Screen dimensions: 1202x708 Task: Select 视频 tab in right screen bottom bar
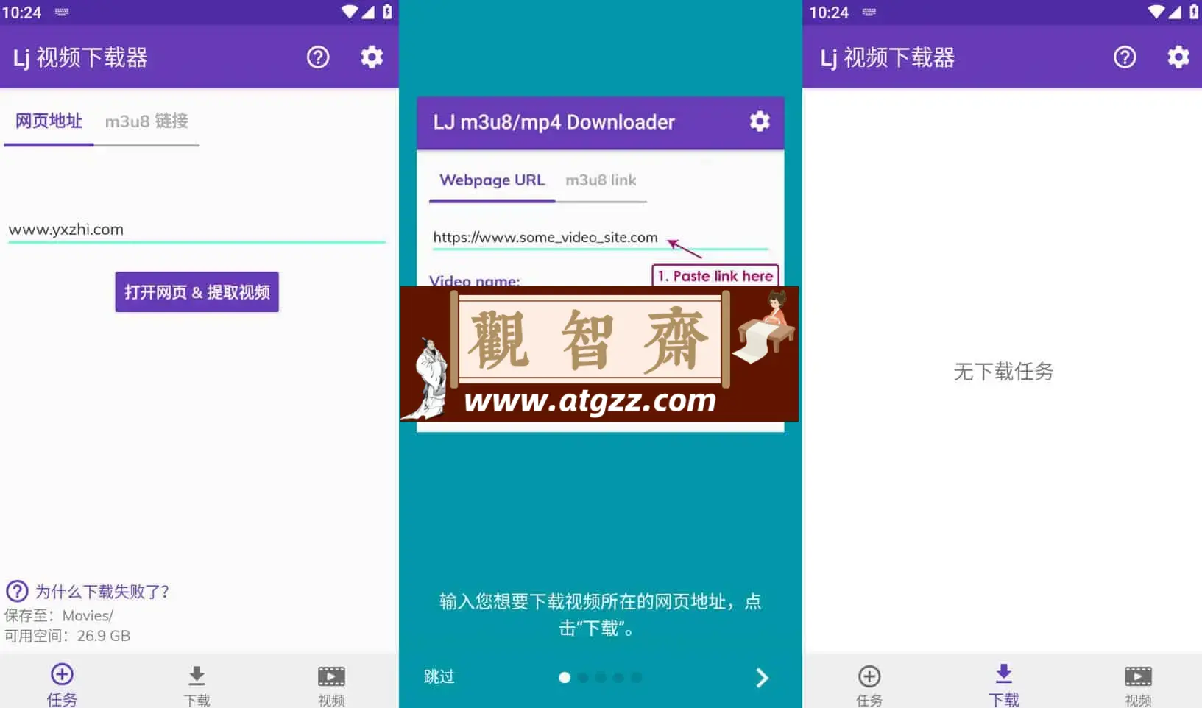[1138, 686]
